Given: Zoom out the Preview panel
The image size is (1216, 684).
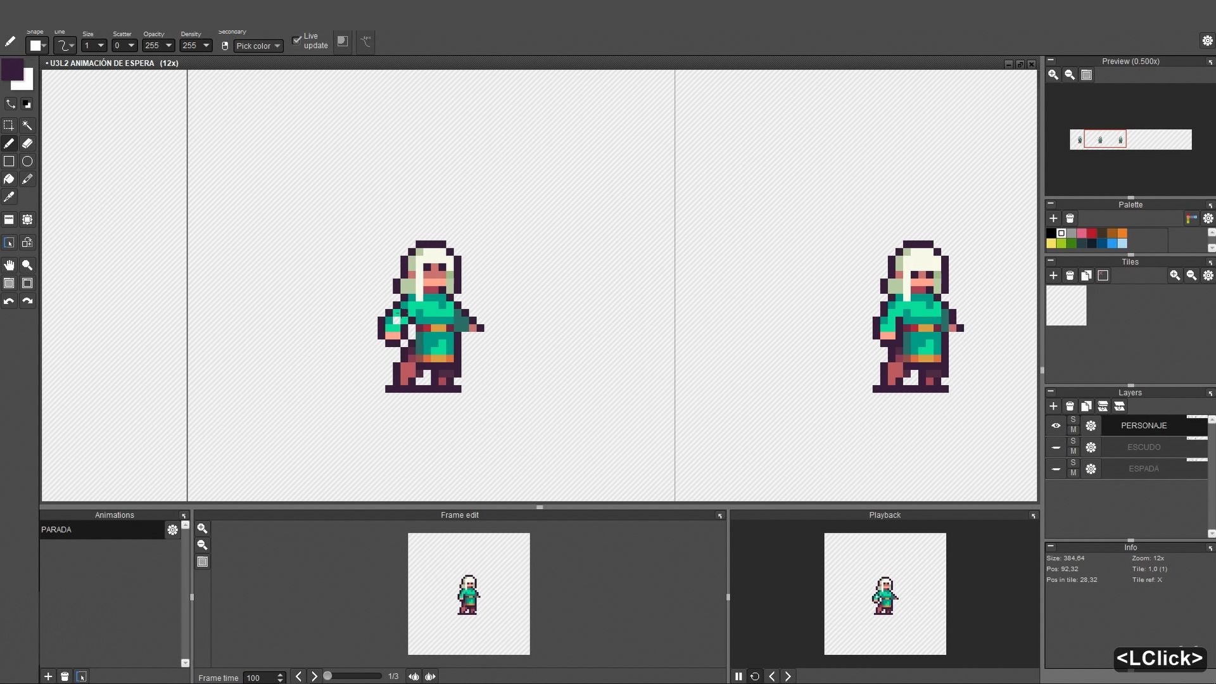Looking at the screenshot, I should (x=1070, y=75).
